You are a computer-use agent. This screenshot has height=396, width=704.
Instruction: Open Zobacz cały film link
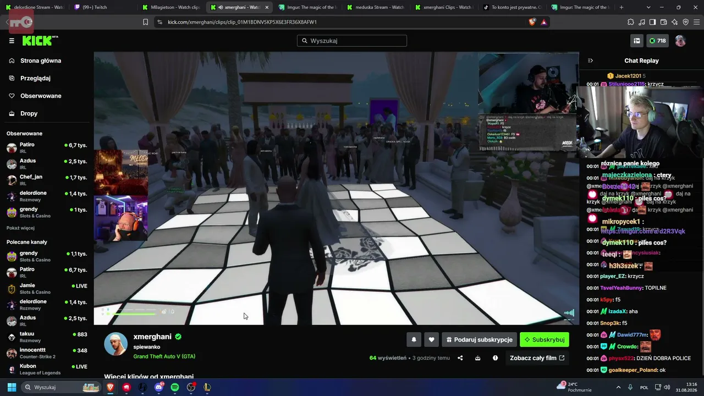537,358
